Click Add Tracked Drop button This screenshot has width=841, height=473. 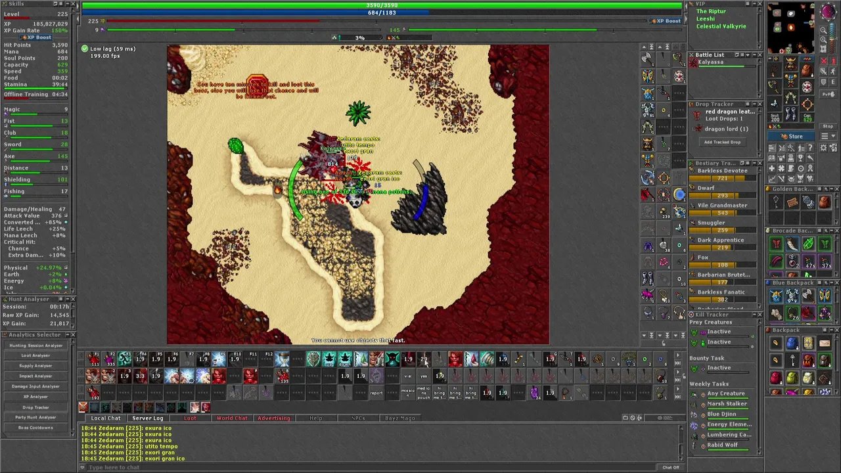click(723, 142)
